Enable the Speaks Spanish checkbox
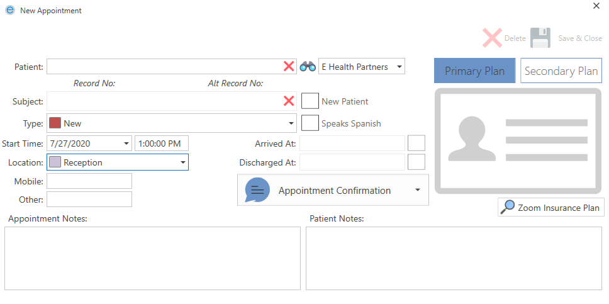This screenshot has width=609, height=304. pyautogui.click(x=310, y=123)
